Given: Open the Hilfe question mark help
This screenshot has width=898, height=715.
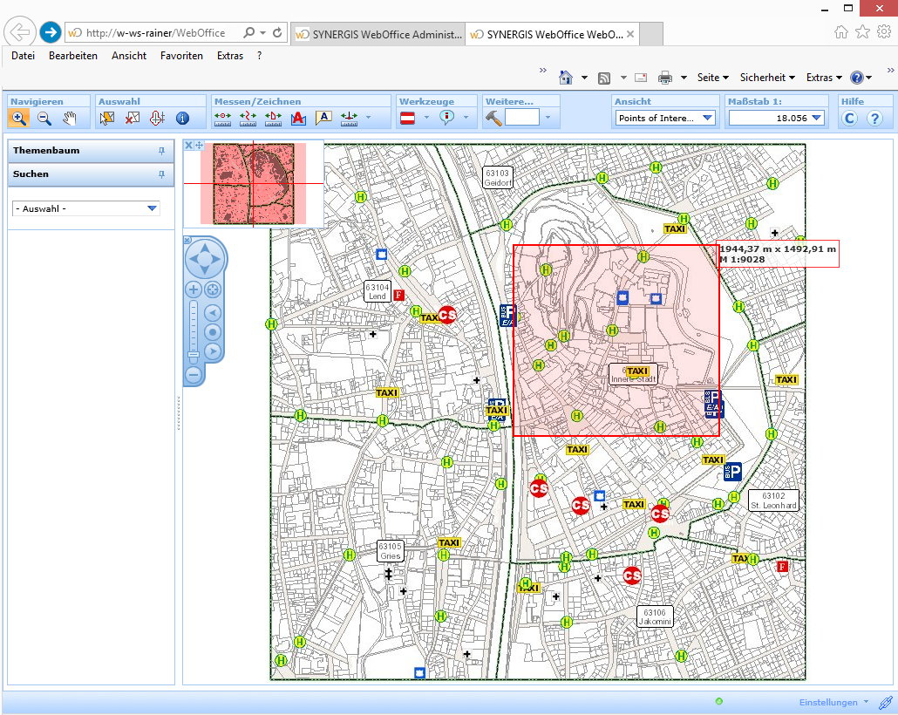Looking at the screenshot, I should [875, 119].
